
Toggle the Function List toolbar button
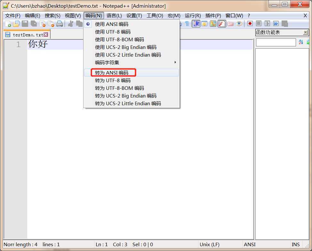[x=222, y=24]
